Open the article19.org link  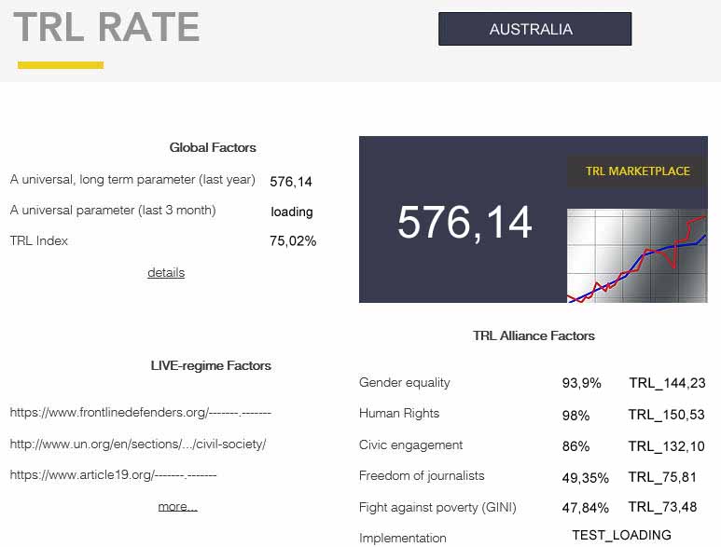(113, 475)
